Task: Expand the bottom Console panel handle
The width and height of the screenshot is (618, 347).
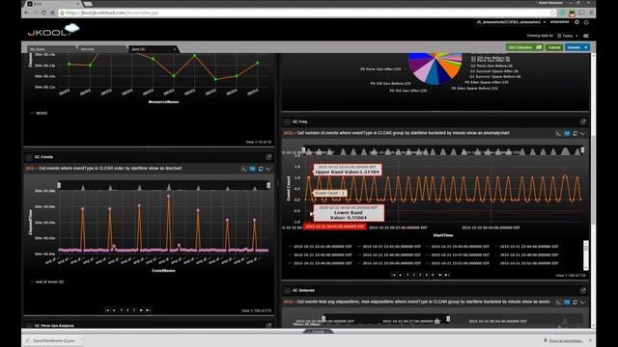Action: [318, 332]
